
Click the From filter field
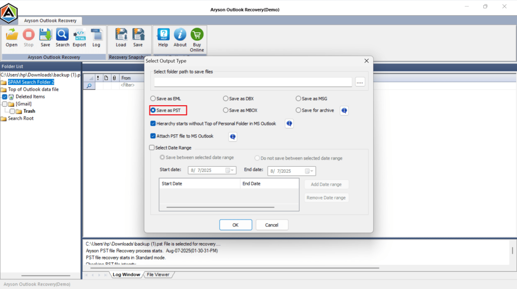coord(132,85)
